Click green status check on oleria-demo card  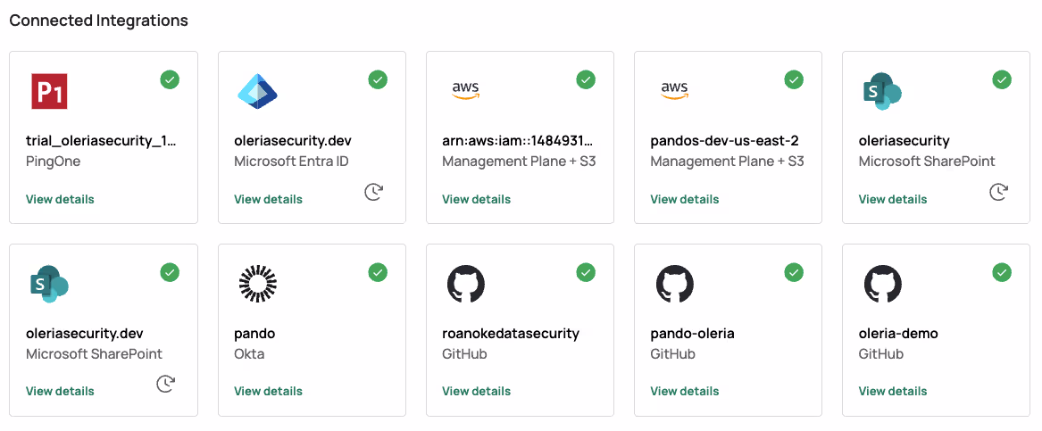point(1002,272)
